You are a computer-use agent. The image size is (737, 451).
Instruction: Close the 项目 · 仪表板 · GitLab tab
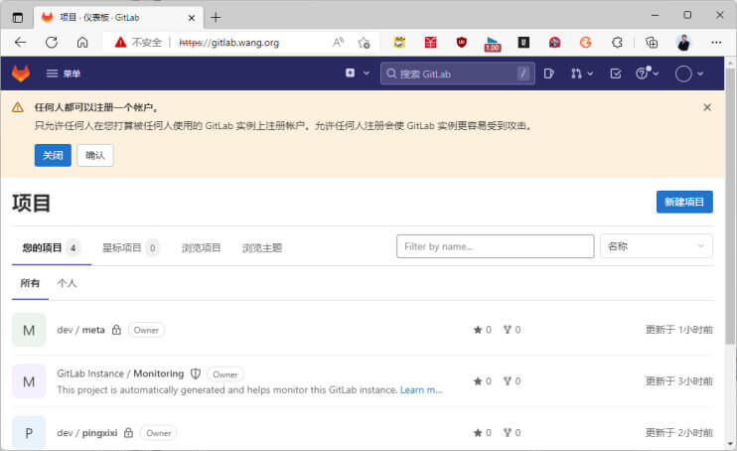[x=192, y=18]
